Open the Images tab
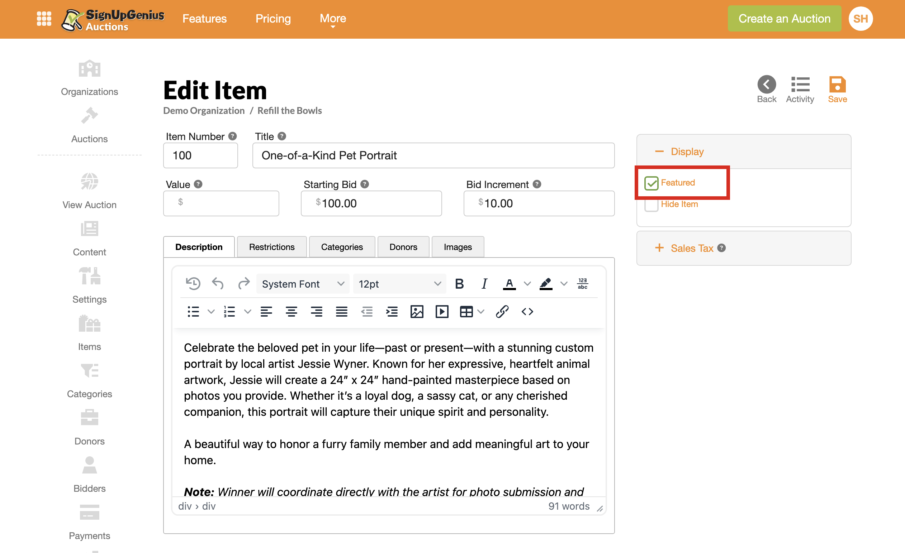The height and width of the screenshot is (553, 905). pos(457,247)
